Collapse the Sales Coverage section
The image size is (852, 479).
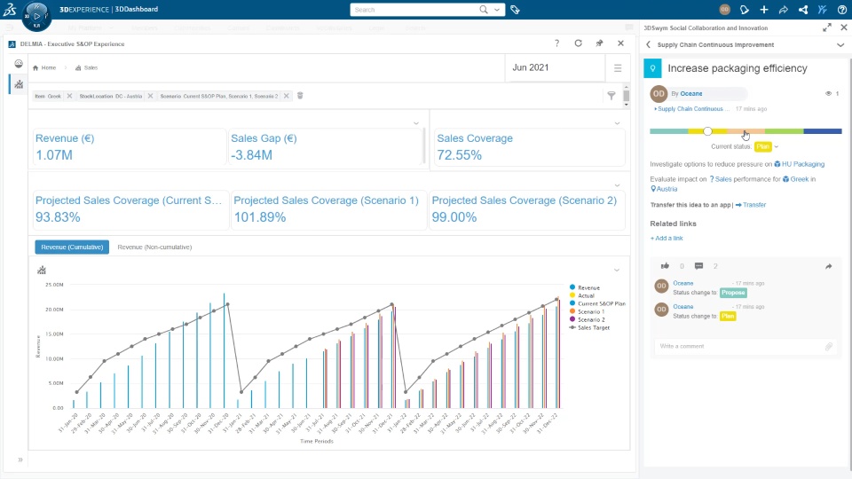point(618,123)
